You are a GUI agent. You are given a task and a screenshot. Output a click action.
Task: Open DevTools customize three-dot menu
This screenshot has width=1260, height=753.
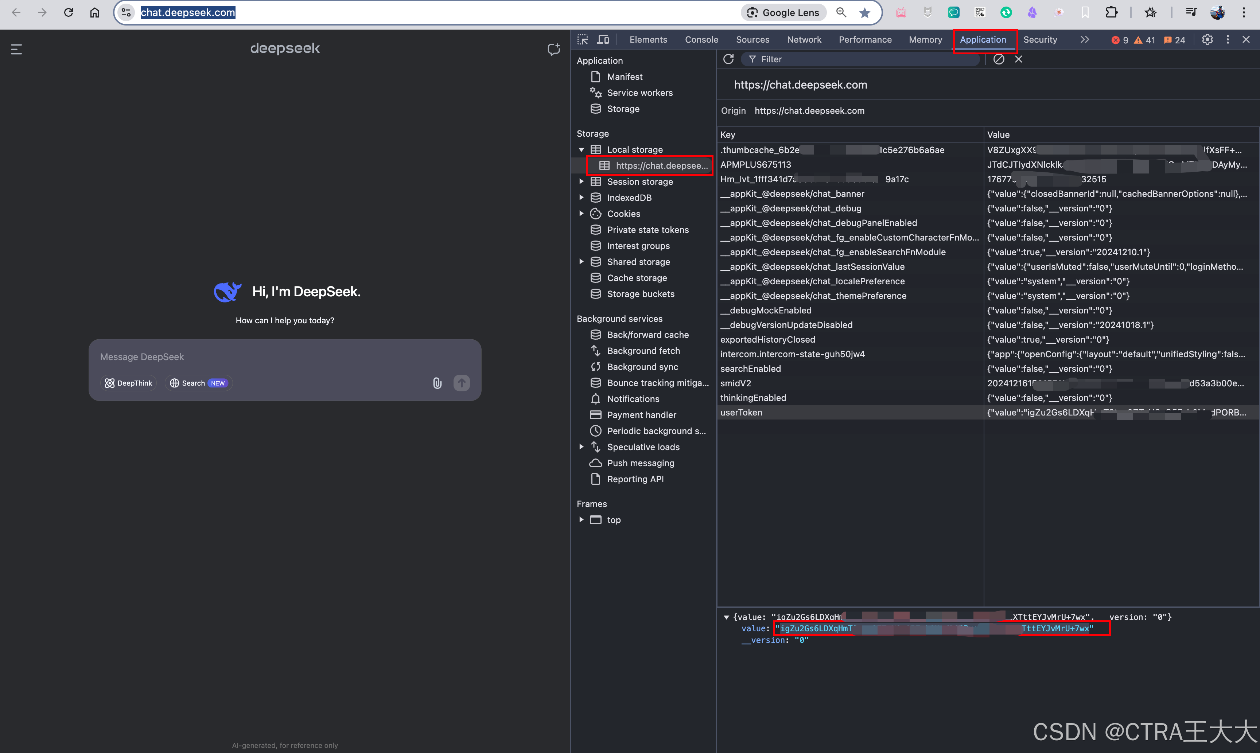pyautogui.click(x=1228, y=40)
